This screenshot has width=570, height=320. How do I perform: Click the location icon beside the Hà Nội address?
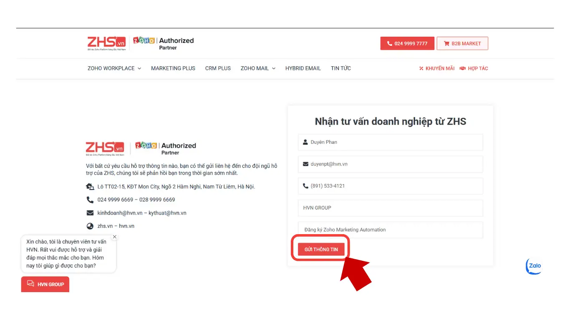click(x=90, y=186)
